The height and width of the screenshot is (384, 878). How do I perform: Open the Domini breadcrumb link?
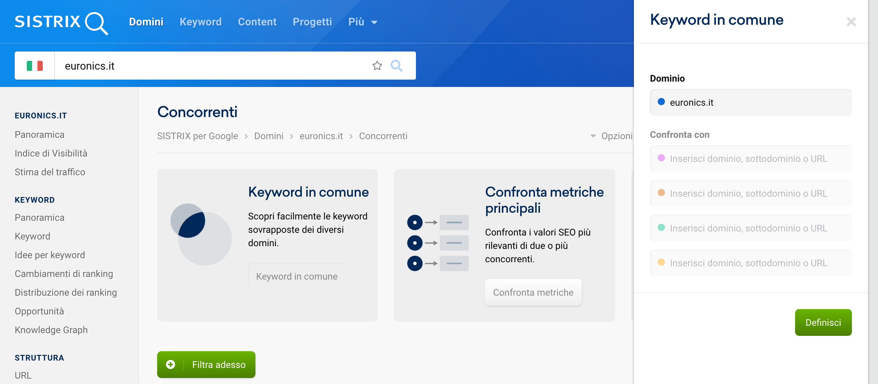pyautogui.click(x=269, y=136)
